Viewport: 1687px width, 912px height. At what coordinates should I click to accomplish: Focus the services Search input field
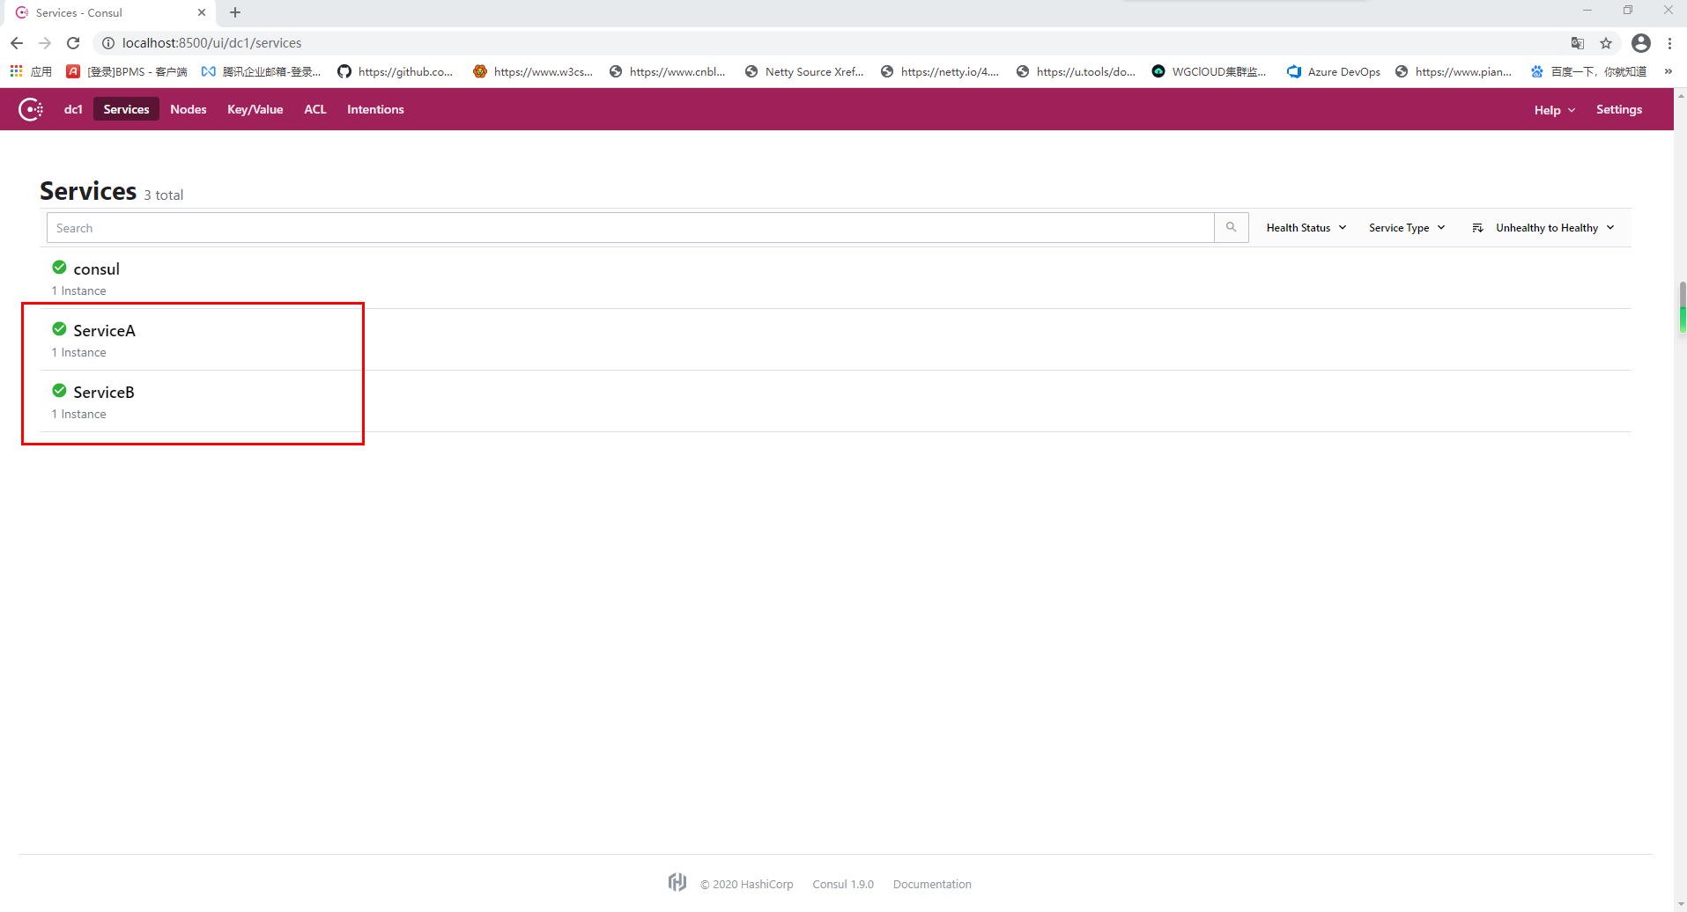[x=630, y=227]
